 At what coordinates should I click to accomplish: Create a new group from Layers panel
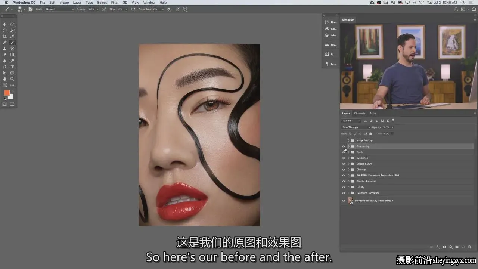pyautogui.click(x=457, y=247)
